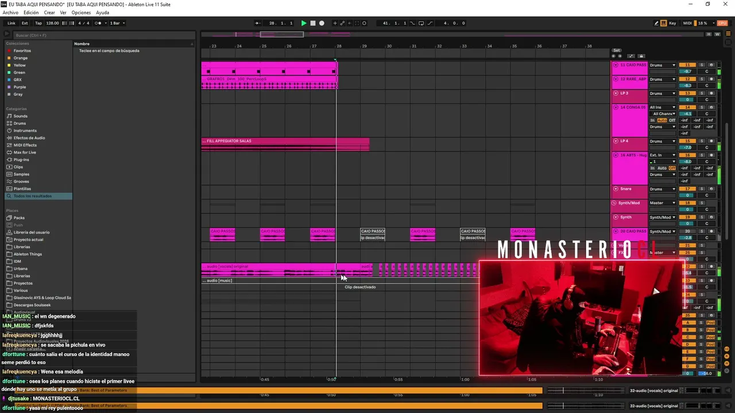The image size is (735, 413).
Task: Unfold the 11 CAIO PASS track
Action: [616, 65]
